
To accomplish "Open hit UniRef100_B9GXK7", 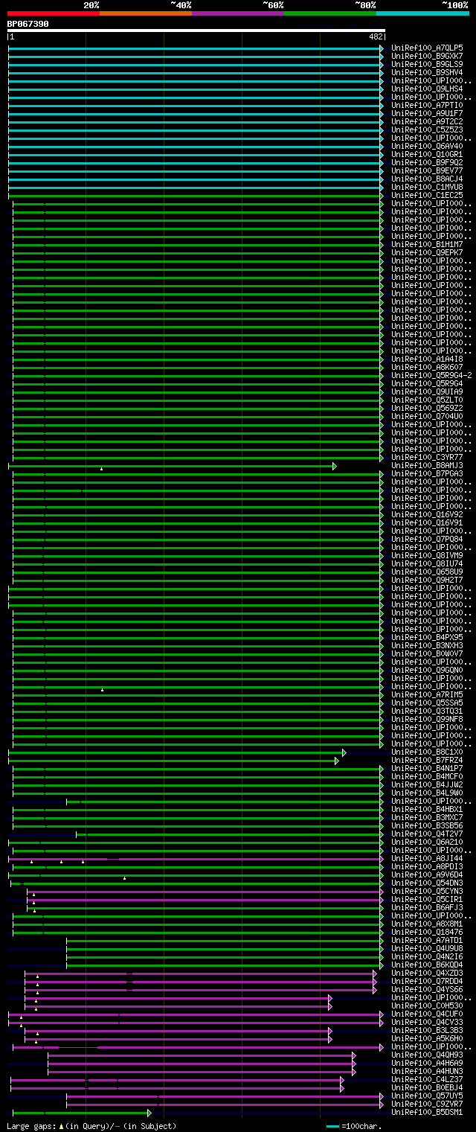I will (x=427, y=56).
